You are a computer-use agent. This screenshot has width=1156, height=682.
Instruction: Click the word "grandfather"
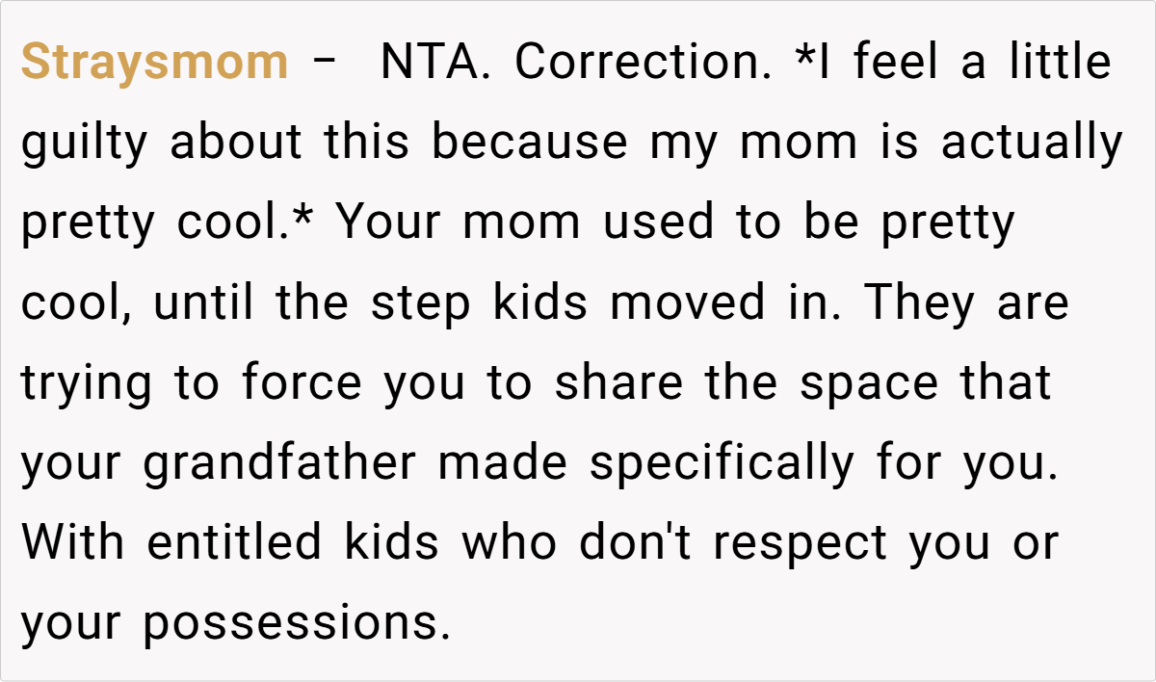pyautogui.click(x=278, y=464)
